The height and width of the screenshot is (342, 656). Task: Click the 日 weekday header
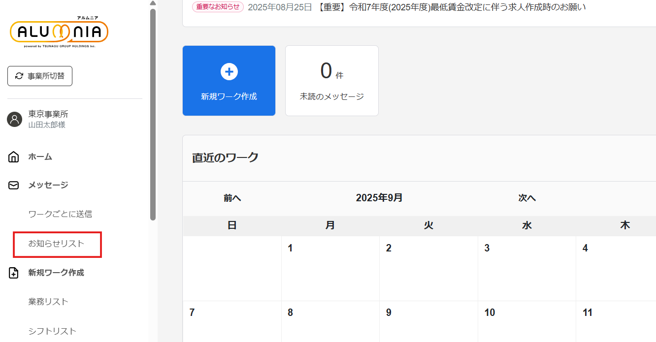click(x=232, y=225)
